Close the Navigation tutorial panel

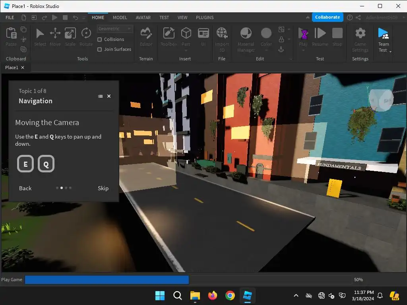(x=109, y=96)
